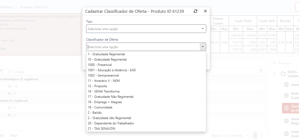The height and width of the screenshot is (139, 299).
Task: Collapse the Dados Cadastrais tree node
Action: [x=274, y=74]
